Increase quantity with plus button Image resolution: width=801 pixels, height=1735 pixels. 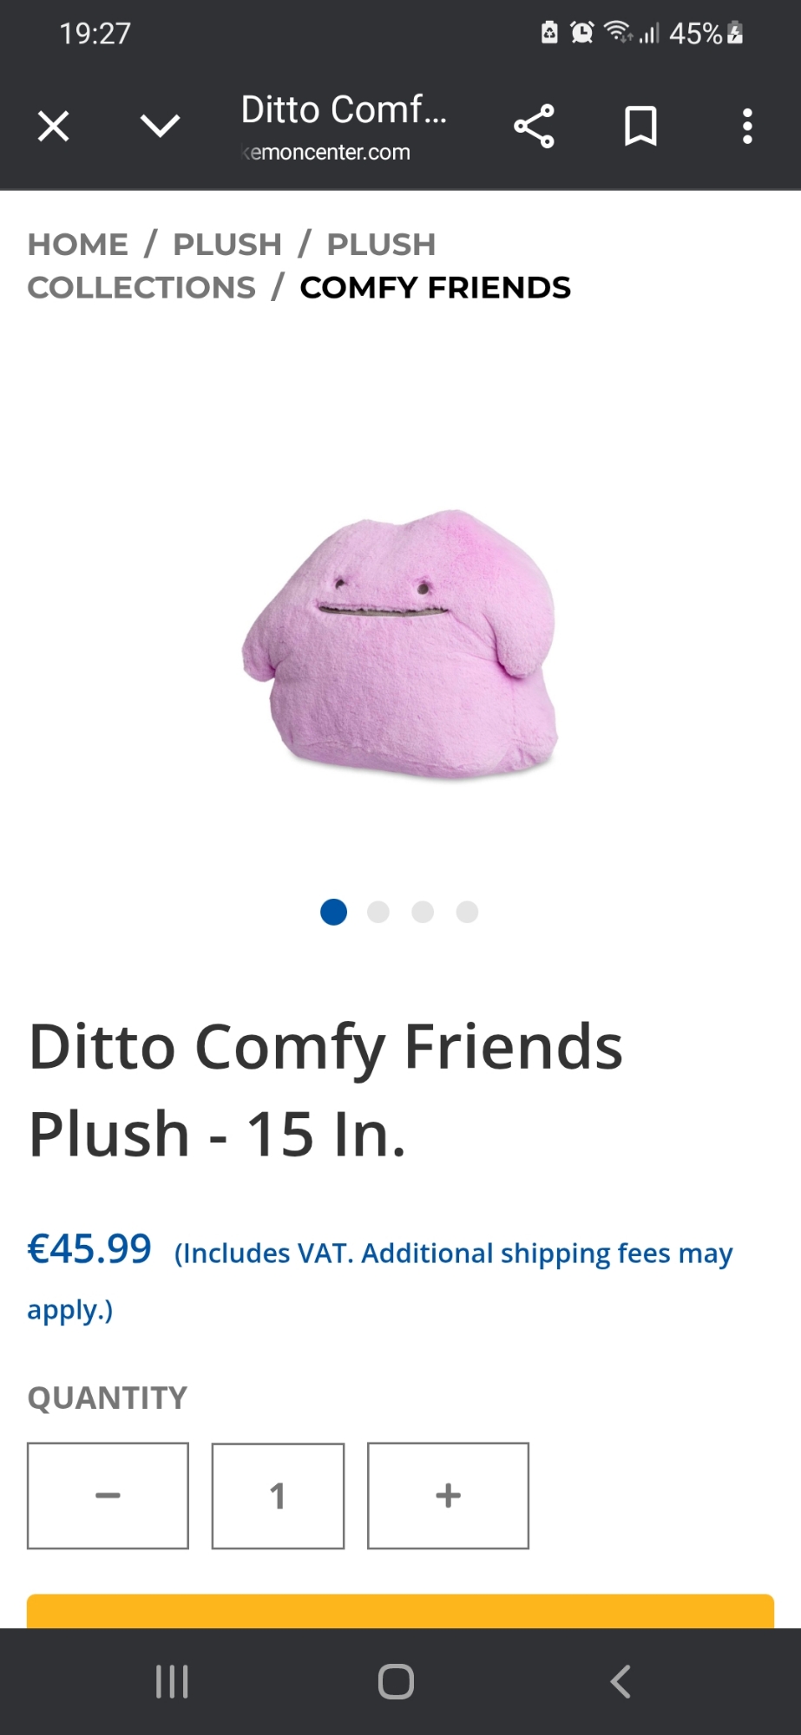pos(448,1496)
